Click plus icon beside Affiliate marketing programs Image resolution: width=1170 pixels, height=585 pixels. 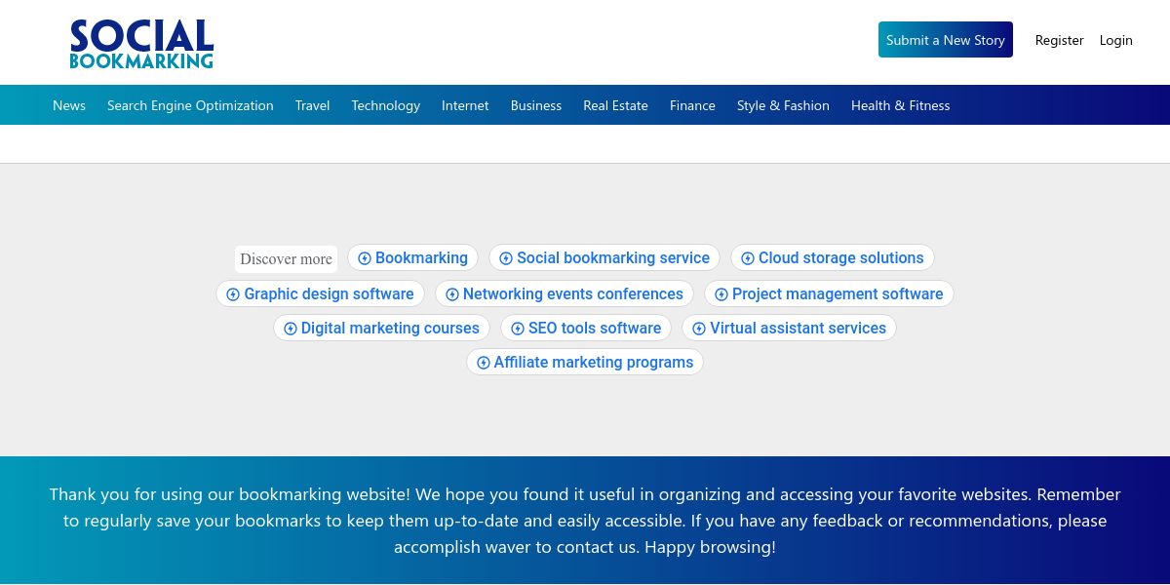coord(484,363)
